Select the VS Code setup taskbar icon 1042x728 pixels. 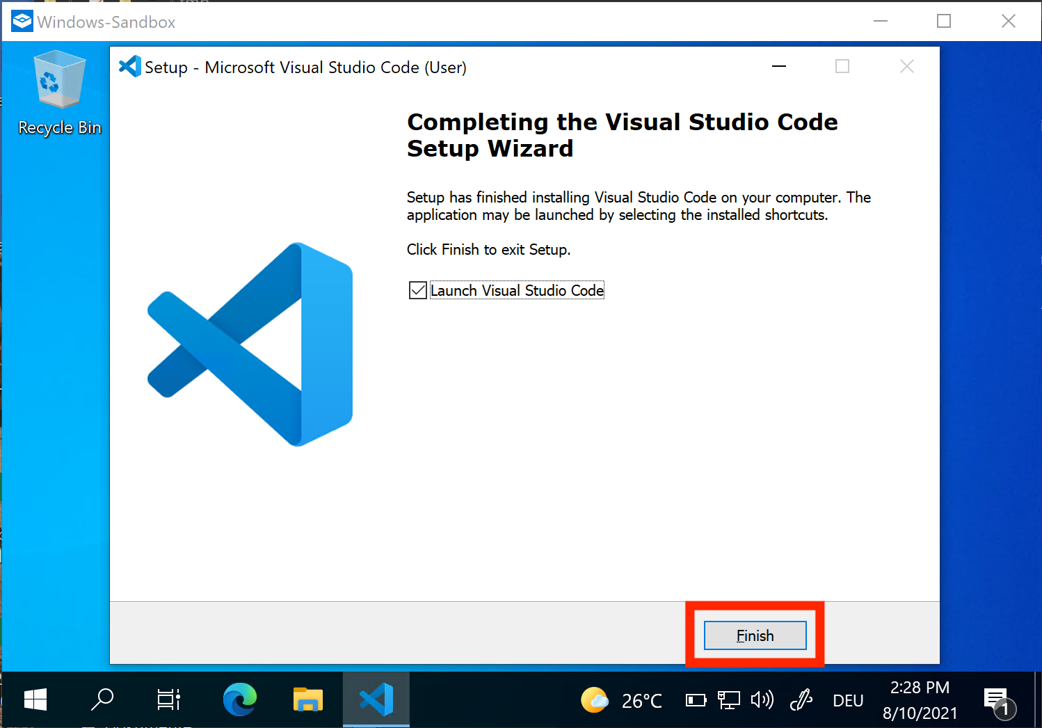376,699
